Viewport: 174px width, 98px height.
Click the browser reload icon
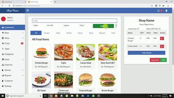tap(9, 6)
